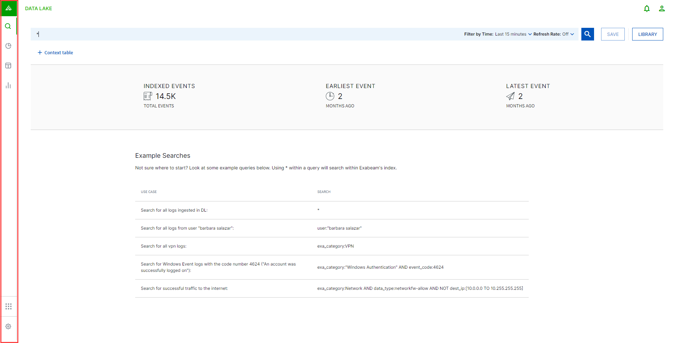Click the earliest event clock icon

tap(330, 96)
